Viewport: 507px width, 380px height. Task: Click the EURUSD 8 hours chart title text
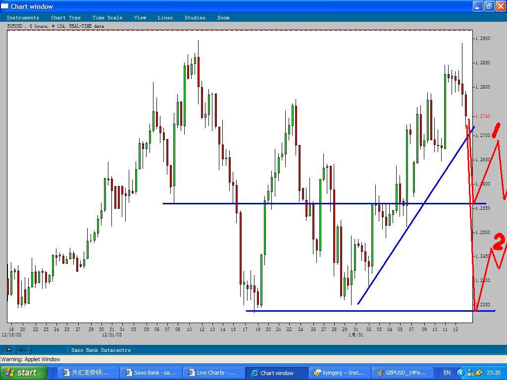tap(55, 26)
